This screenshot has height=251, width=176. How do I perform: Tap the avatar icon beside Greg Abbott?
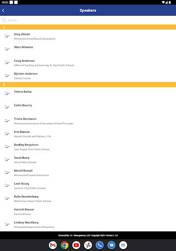(x=7, y=36)
